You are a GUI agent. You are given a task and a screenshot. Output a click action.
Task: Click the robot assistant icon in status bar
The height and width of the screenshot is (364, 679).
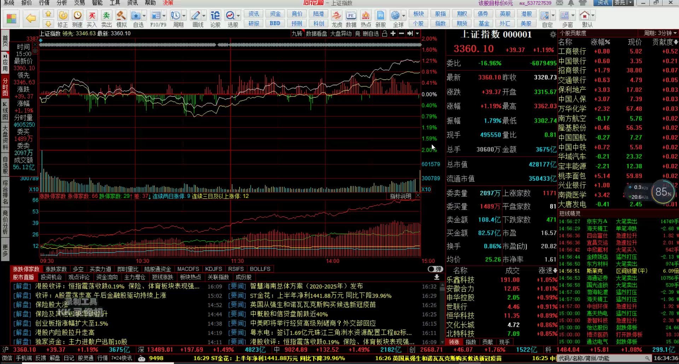141,358
